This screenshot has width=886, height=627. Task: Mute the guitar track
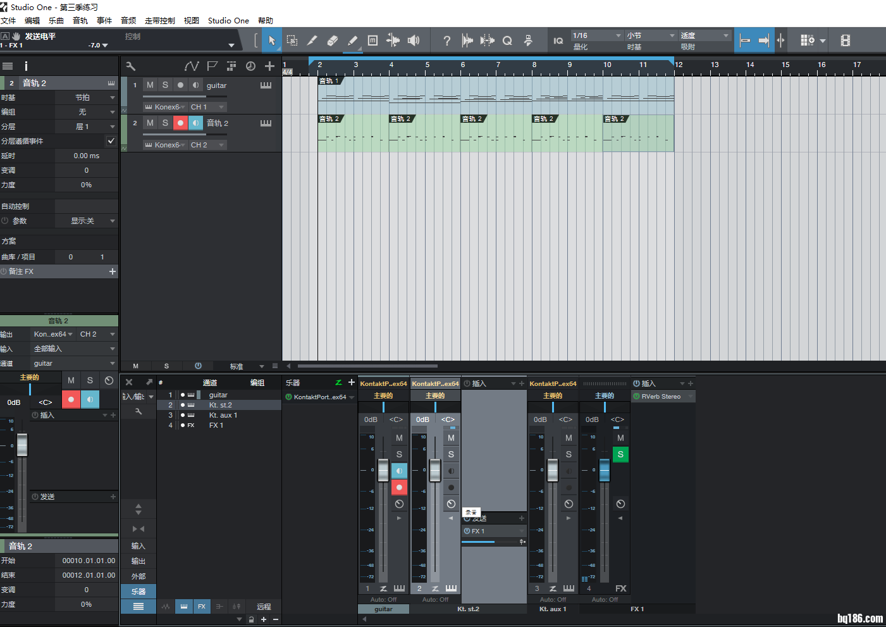coord(150,85)
